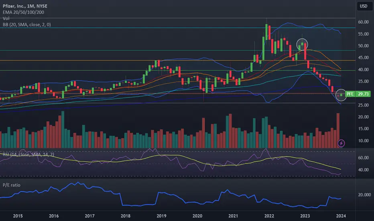The image size is (374, 221).
Task: Click the 50.00 price scale label
Action: 363,46
